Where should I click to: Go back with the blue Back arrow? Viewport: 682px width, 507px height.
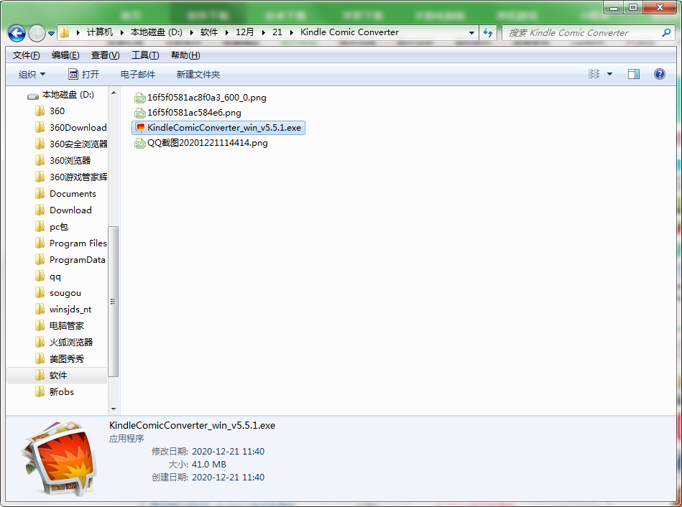17,33
